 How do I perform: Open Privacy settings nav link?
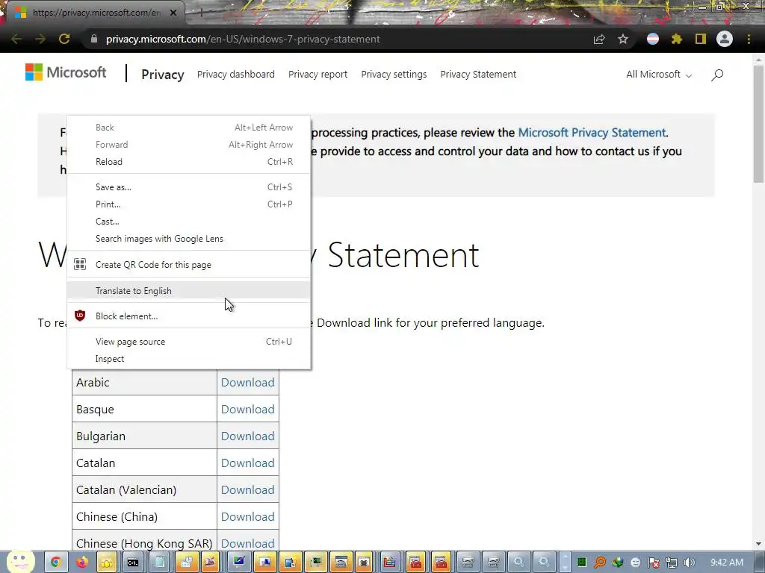tap(394, 74)
